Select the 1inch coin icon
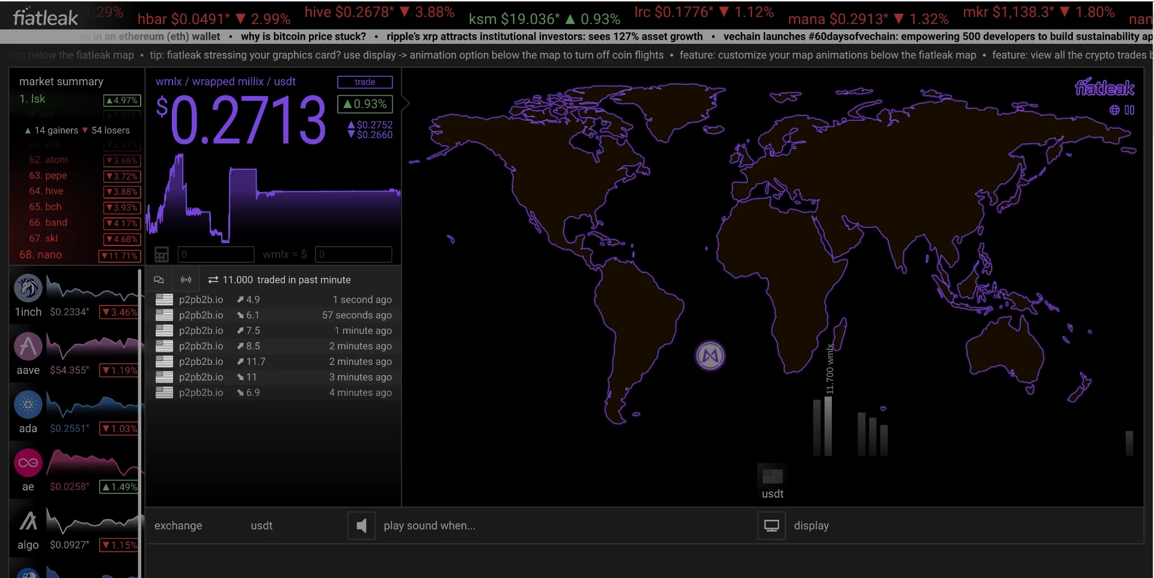 pyautogui.click(x=28, y=288)
